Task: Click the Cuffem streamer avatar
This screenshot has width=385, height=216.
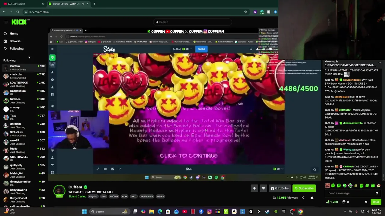Action: tap(59, 191)
